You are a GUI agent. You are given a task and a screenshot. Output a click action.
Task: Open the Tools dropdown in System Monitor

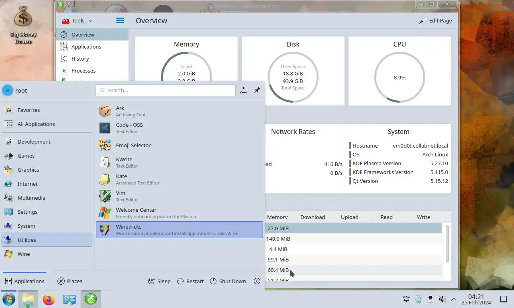(77, 20)
